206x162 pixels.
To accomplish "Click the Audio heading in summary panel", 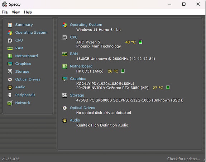I will pyautogui.click(x=75, y=120).
